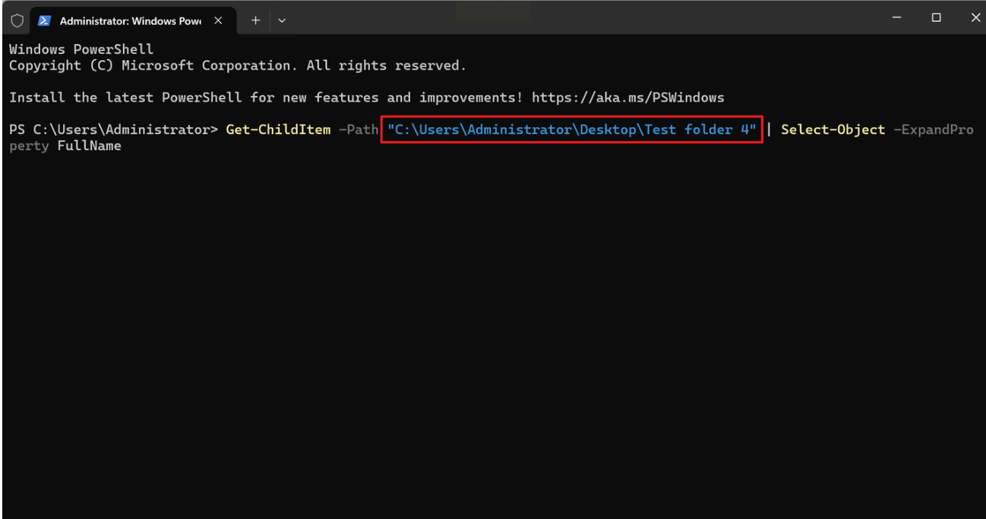This screenshot has width=986, height=519.
Task: Minimize the terminal window
Action: click(897, 17)
